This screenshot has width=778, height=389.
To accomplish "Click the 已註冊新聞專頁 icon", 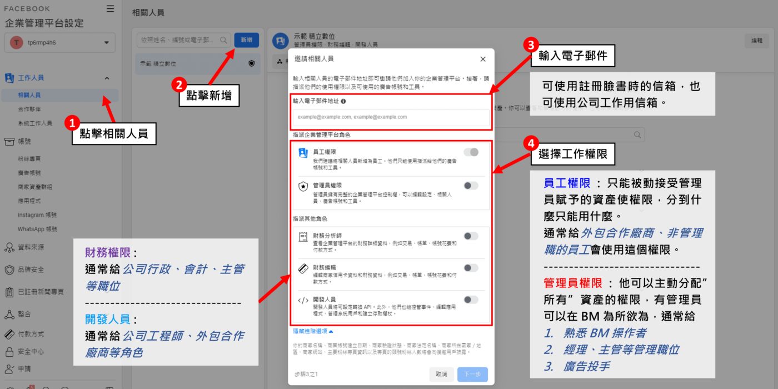I will point(9,292).
